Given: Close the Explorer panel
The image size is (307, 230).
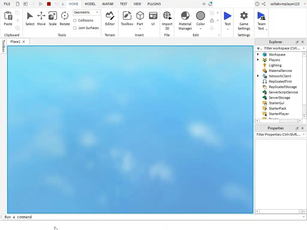Looking at the screenshot, I should (x=303, y=42).
